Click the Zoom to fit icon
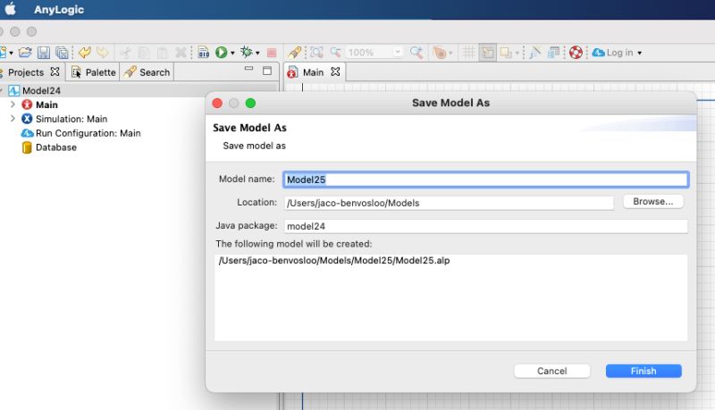The height and width of the screenshot is (410, 715). click(316, 53)
